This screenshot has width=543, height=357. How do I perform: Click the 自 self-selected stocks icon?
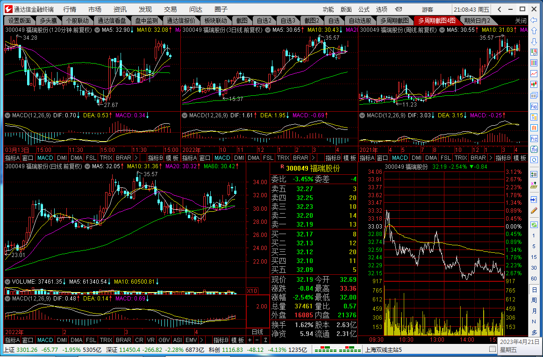tap(534, 128)
